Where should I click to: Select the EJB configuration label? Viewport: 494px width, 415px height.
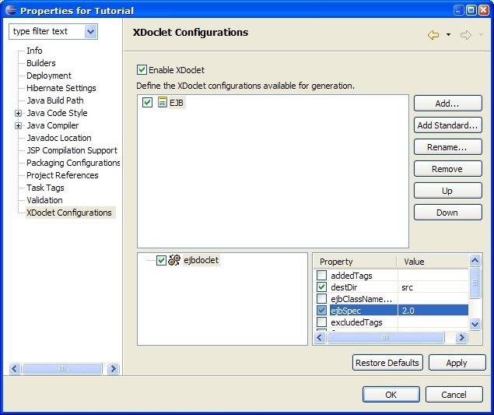177,103
